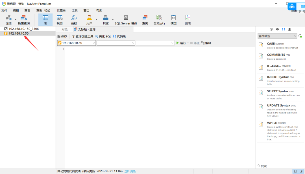Open the Others toolbar button
Screen dimensions: 305x174
[x=106, y=20]
